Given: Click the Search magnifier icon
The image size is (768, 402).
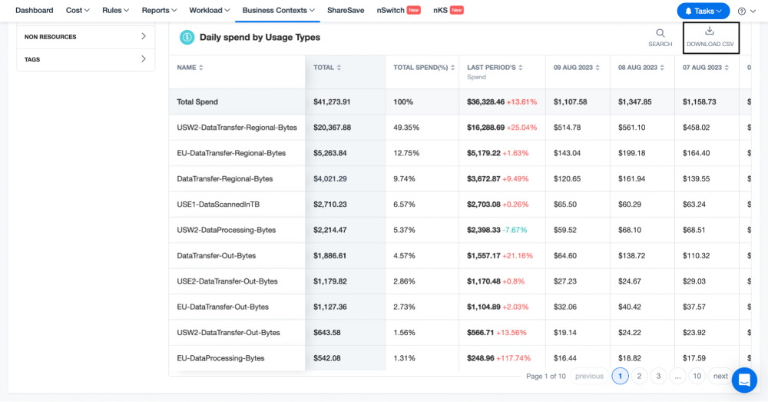Looking at the screenshot, I should click(660, 33).
